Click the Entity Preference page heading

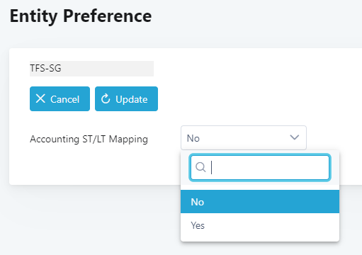(81, 16)
